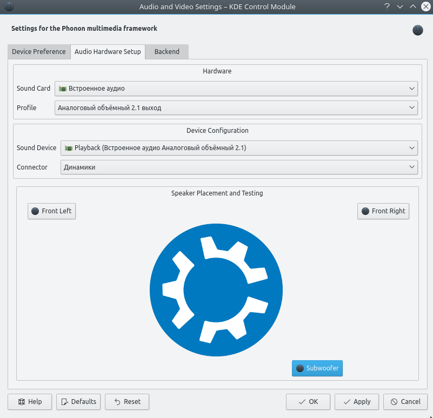Click the 'Sound Device' label
This screenshot has width=433, height=418.
(36, 148)
